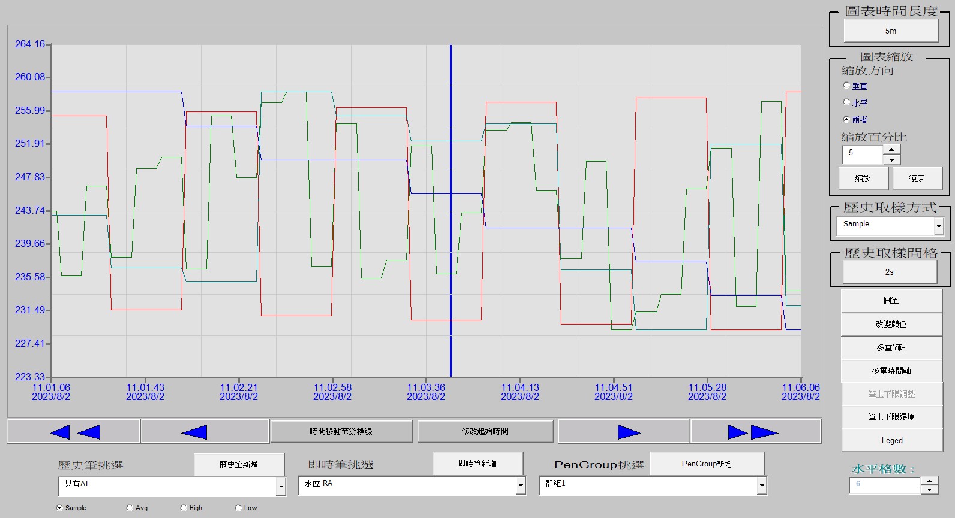The image size is (955, 518).
Task: Choose the Avg sampling radio option
Action: (x=130, y=508)
